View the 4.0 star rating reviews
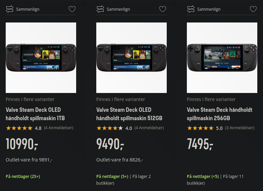 click(x=130, y=128)
